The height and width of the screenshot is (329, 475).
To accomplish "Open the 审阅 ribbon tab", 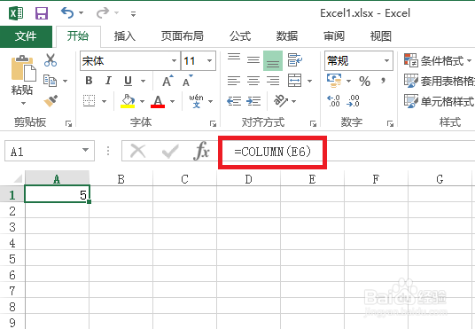I will 334,36.
